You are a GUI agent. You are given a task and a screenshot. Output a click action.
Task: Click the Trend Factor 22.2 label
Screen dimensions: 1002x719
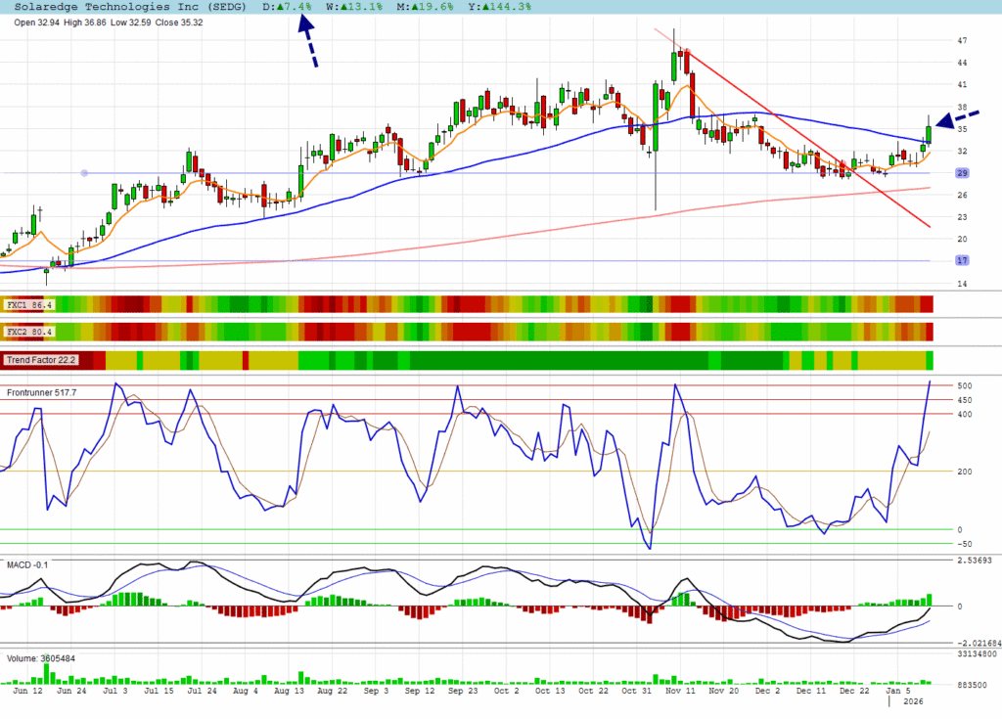[41, 360]
